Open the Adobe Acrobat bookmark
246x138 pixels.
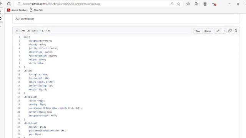point(17,10)
